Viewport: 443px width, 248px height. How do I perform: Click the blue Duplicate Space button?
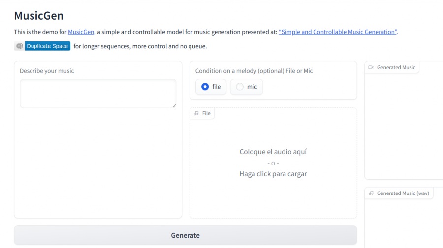(47, 46)
